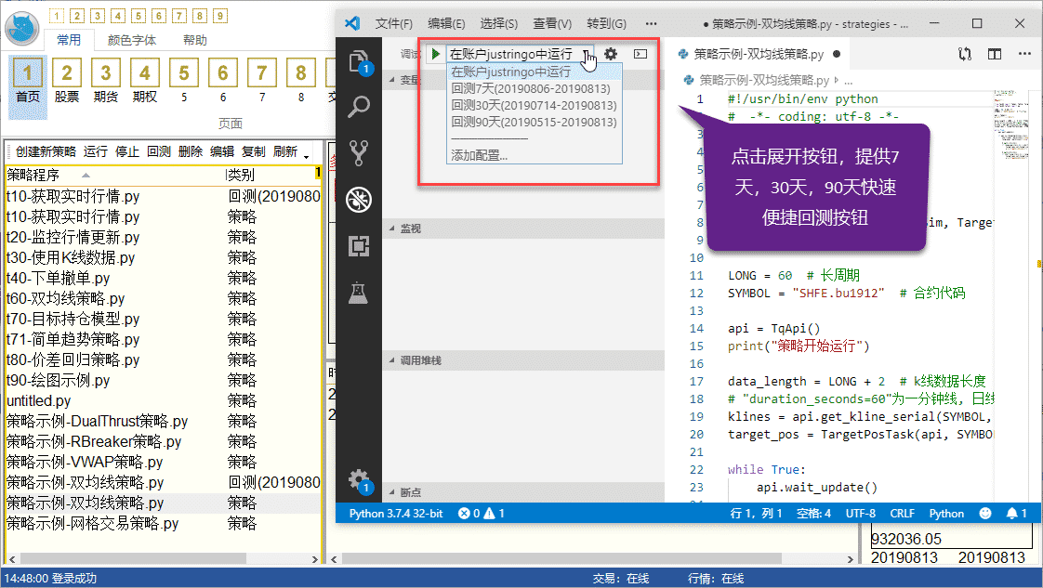The image size is (1043, 588).
Task: Choose 回测90天 backtest configuration
Action: [x=534, y=122]
